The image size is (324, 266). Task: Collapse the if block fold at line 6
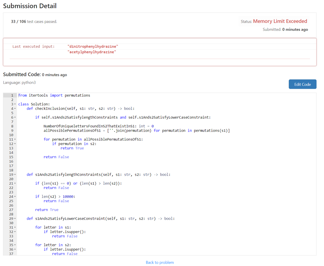coord(15,117)
